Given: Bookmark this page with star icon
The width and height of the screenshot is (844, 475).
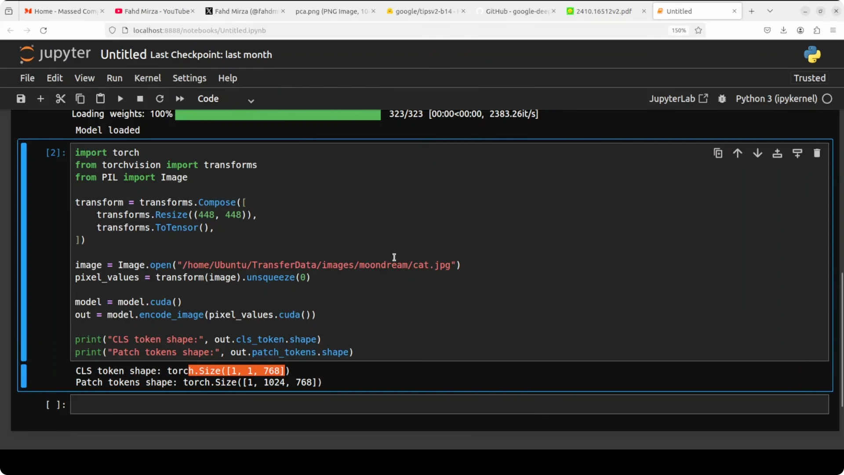Looking at the screenshot, I should 698,30.
